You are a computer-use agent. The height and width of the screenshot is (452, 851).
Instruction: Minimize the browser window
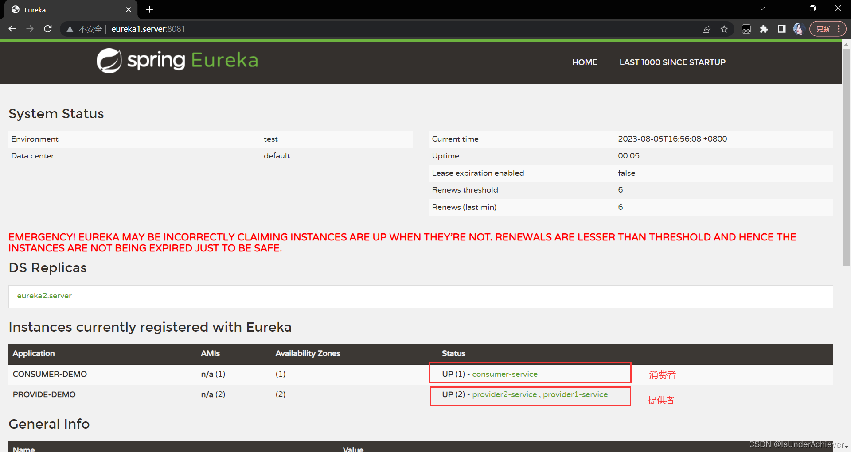point(787,8)
